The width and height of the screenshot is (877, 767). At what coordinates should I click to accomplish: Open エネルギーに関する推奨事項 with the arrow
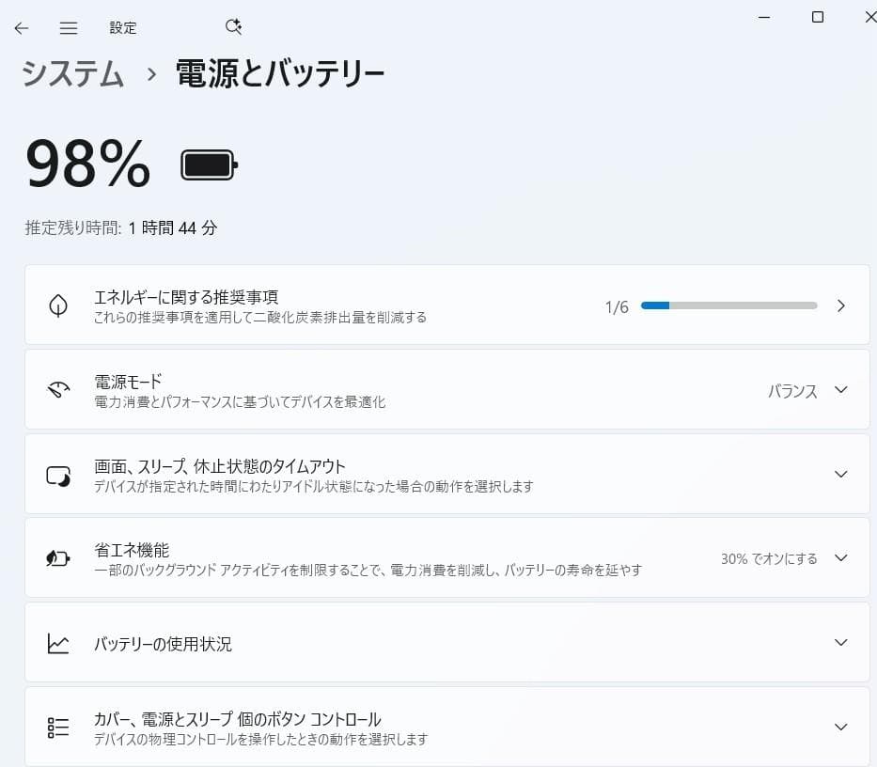click(841, 305)
